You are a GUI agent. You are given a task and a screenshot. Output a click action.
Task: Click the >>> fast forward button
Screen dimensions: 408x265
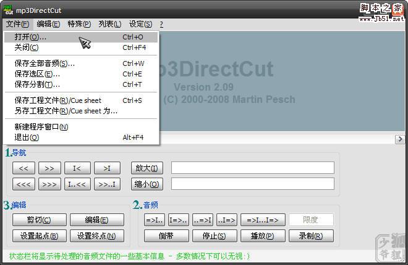click(x=49, y=184)
